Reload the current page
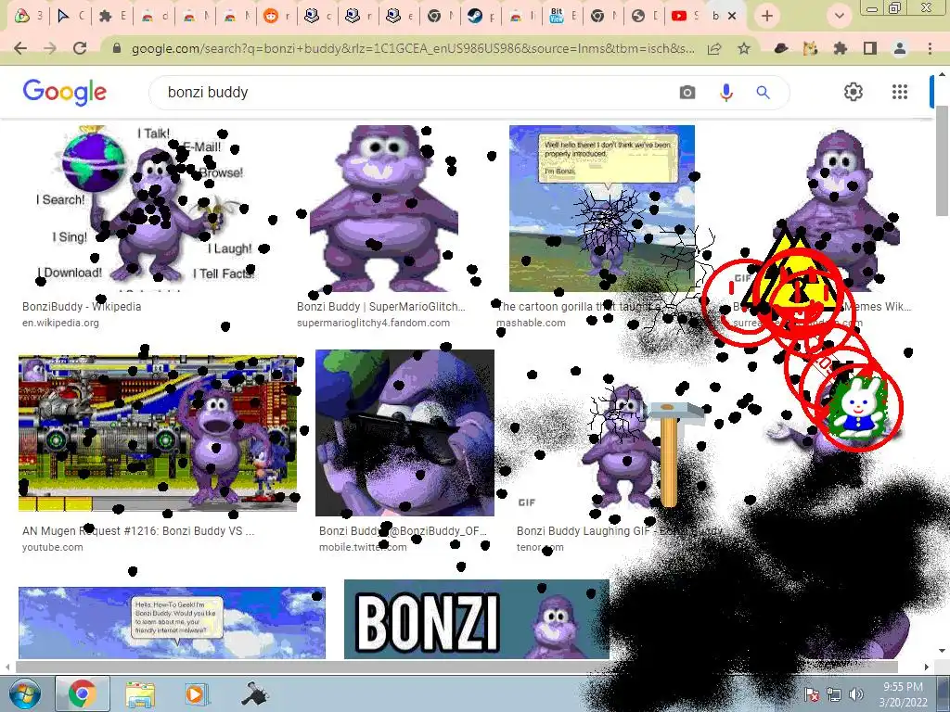The width and height of the screenshot is (950, 712). pos(80,48)
